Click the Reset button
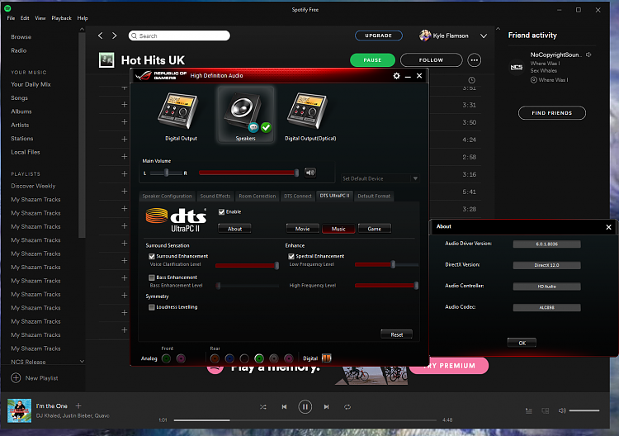Image resolution: width=619 pixels, height=436 pixels. (397, 334)
